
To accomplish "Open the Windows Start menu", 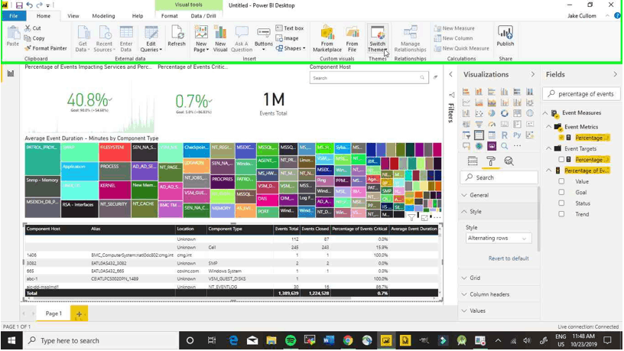I will [x=11, y=340].
